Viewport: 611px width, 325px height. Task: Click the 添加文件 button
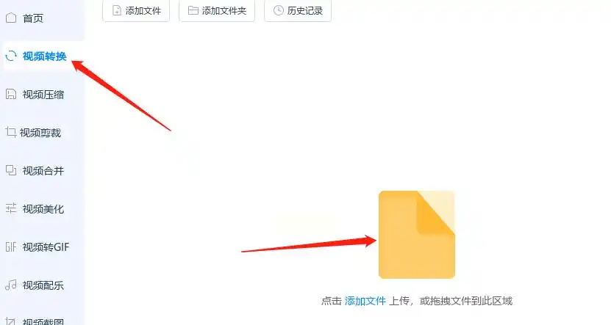pos(136,10)
